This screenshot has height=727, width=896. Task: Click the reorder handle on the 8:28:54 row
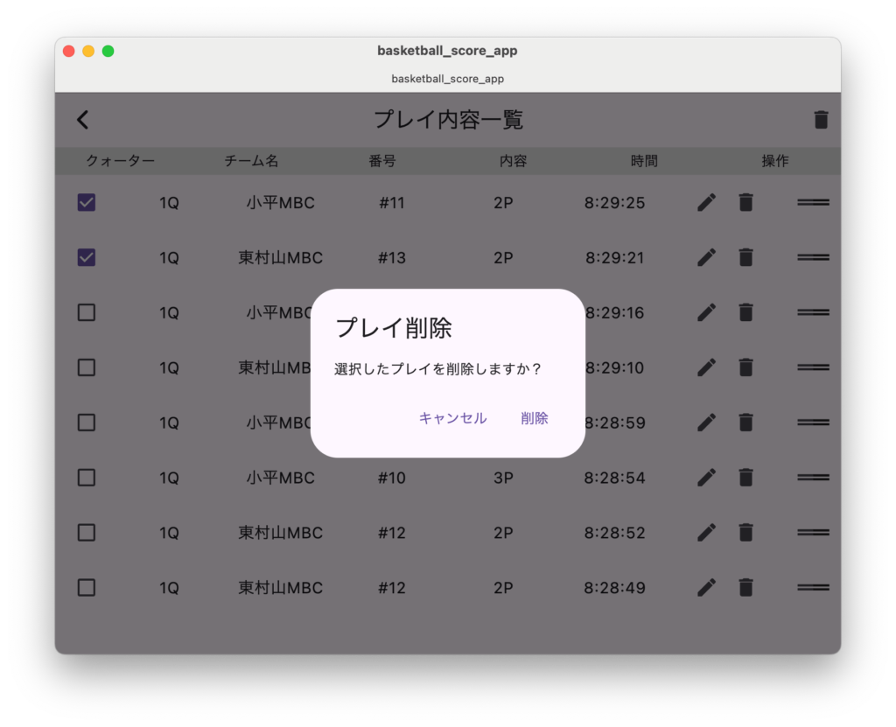point(813,478)
